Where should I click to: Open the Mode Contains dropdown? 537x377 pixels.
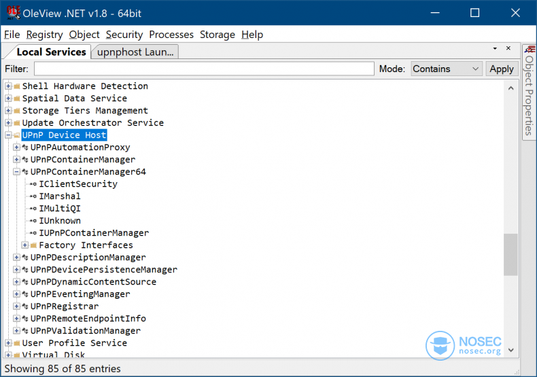[447, 69]
